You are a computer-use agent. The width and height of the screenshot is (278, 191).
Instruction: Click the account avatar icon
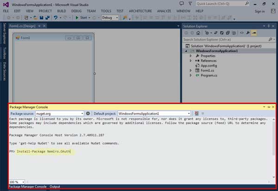click(273, 11)
